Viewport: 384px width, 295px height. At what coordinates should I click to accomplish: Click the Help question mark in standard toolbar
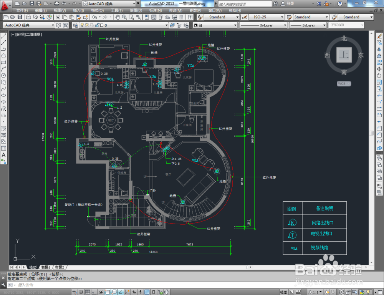[x=190, y=17]
